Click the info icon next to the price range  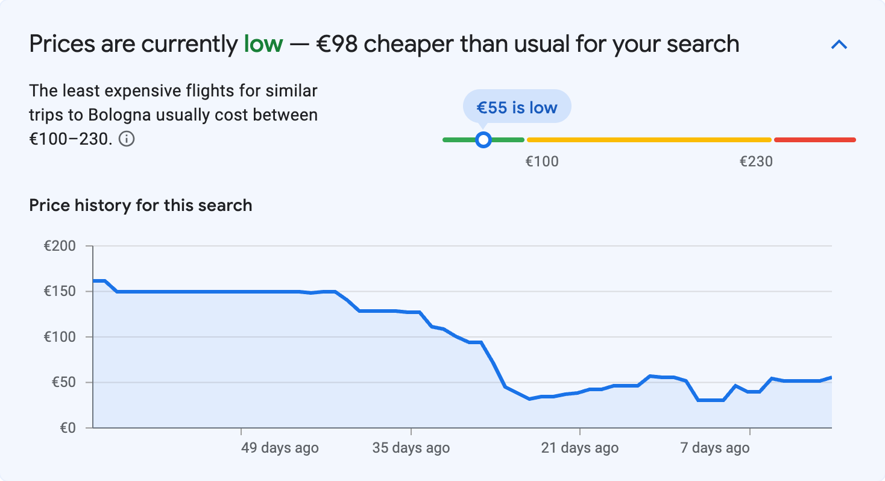point(128,139)
